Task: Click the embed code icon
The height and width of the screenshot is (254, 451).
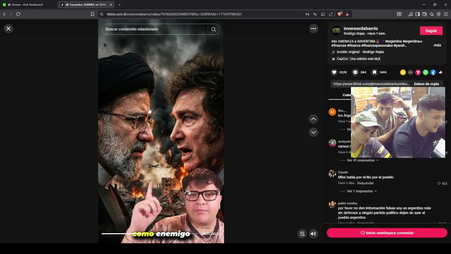Action: [410, 72]
